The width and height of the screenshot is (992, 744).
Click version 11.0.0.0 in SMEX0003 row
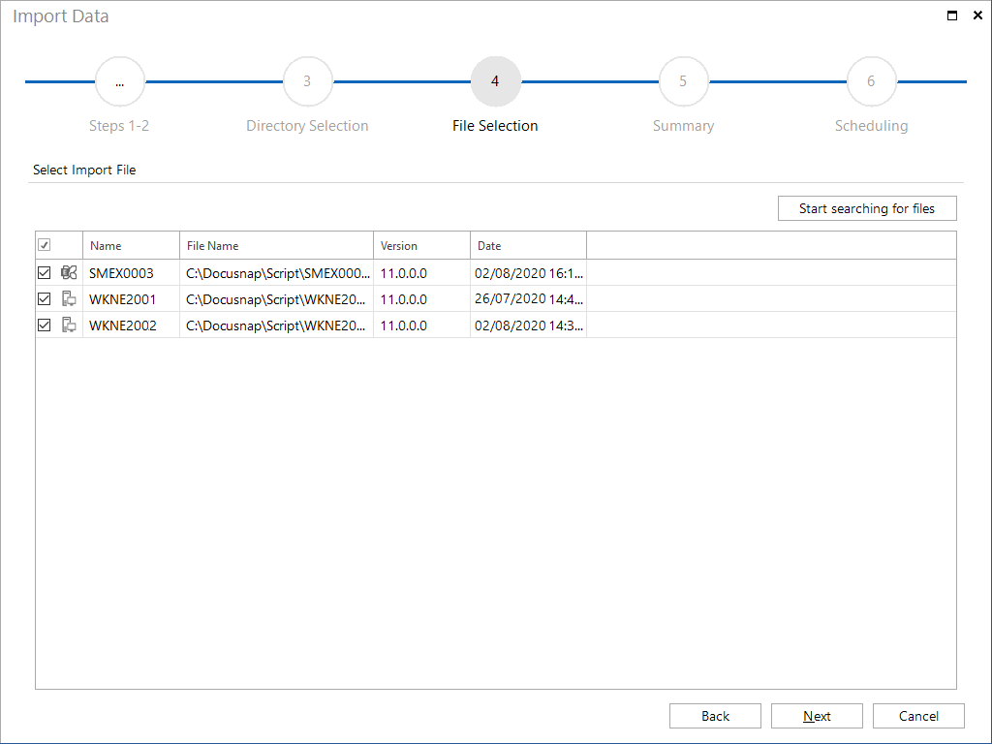click(x=422, y=273)
